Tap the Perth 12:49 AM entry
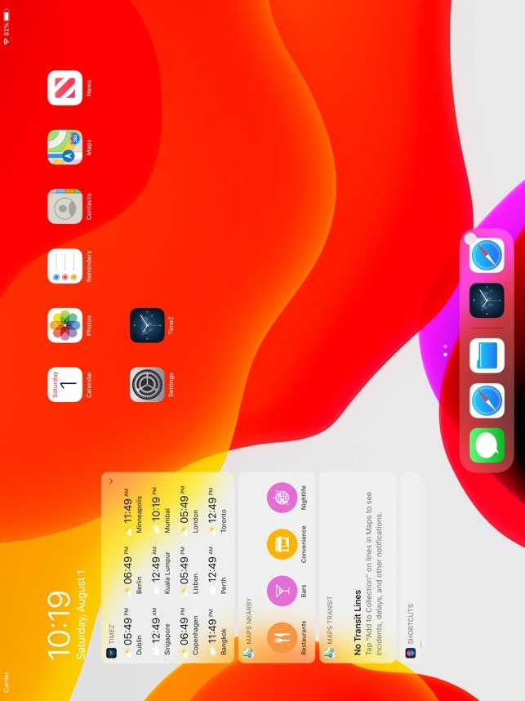The height and width of the screenshot is (701, 525). [x=217, y=569]
